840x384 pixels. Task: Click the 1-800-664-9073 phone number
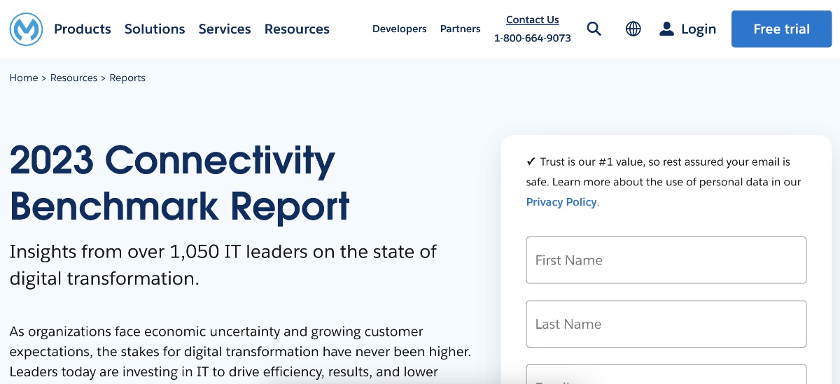[x=533, y=38]
